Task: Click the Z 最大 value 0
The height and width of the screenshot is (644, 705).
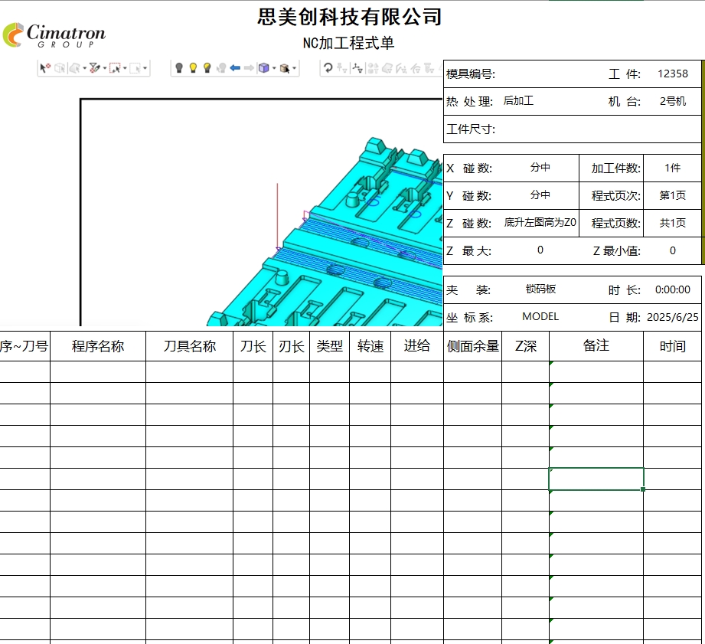Action: click(540, 250)
